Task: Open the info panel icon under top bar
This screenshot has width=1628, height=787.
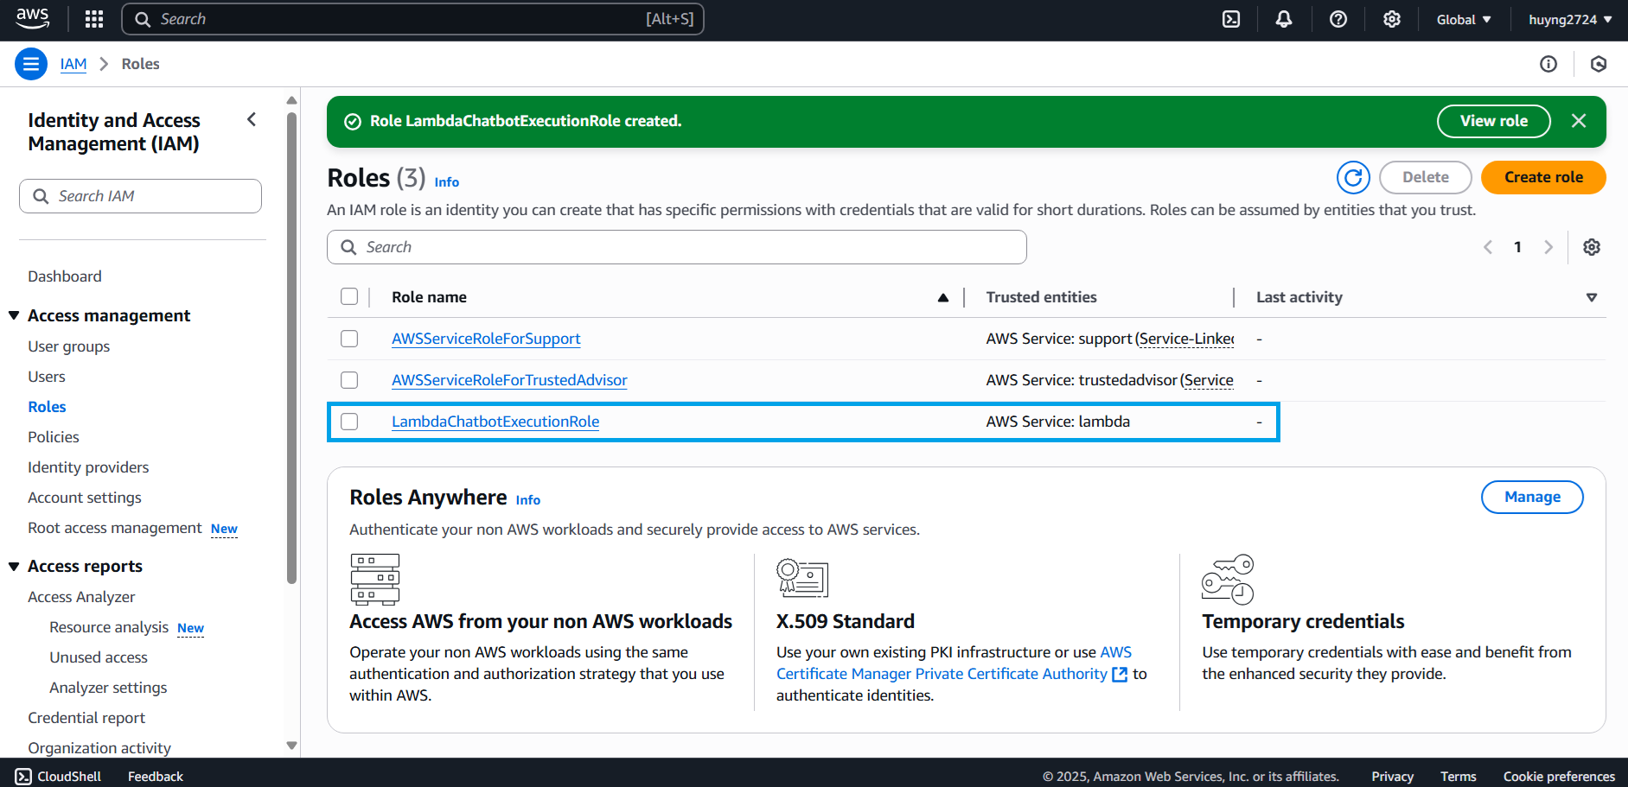Action: pos(1548,64)
